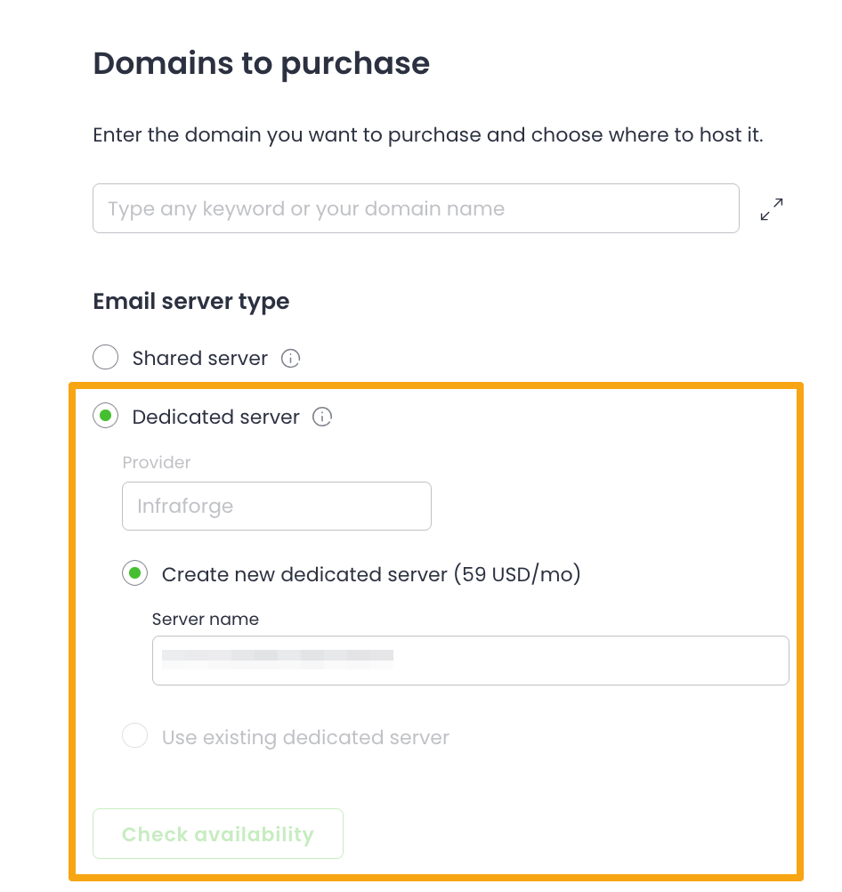Click the 'Enter the domain' instruction text
842x892 pixels.
(x=428, y=136)
